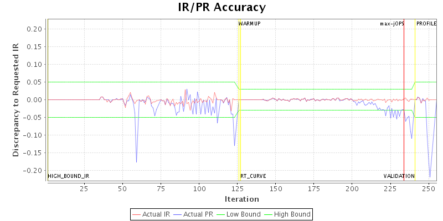Viewport: 443px width, 221px height.
Task: Select the PROFILE phase label
Action: click(x=426, y=24)
